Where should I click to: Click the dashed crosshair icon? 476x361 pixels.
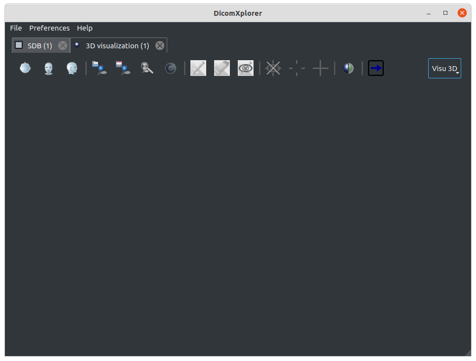[x=297, y=68]
